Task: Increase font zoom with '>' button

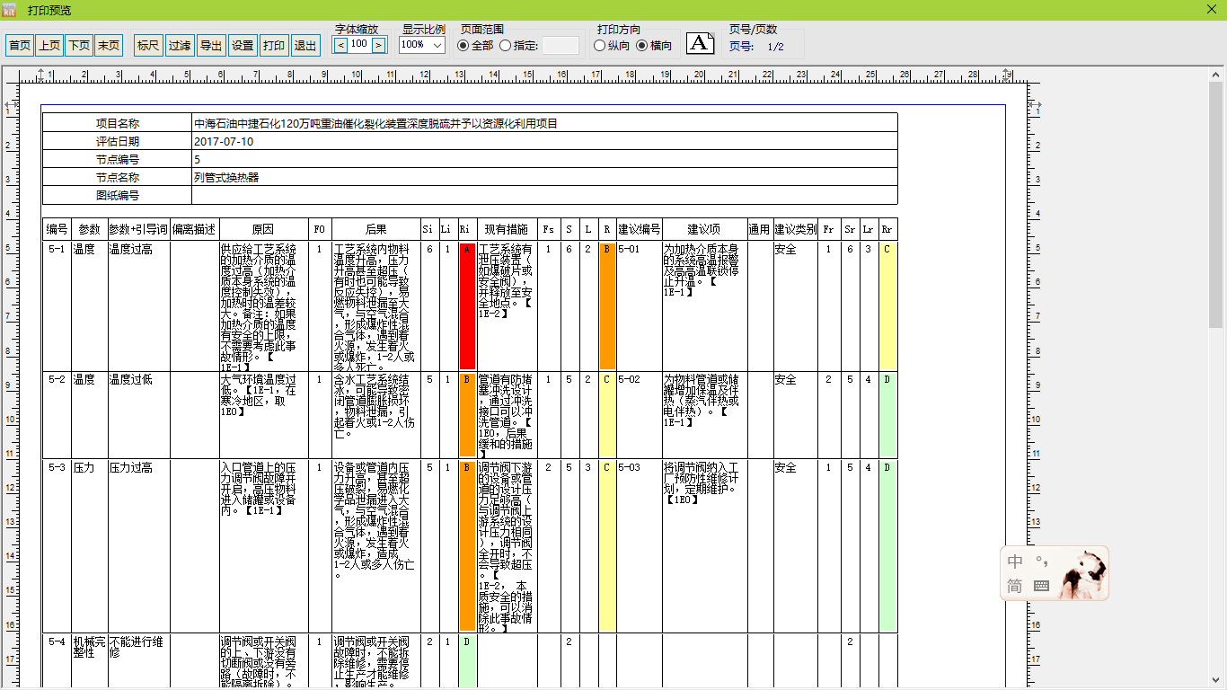Action: pyautogui.click(x=378, y=44)
